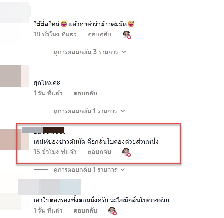This screenshot has height=218, width=224.
Task: Reply to the สุกไหมค่ะ comment
Action: coord(85,93)
